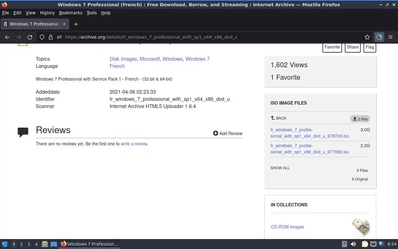Click the 6 Files text
Image resolution: width=398 pixels, height=249 pixels.
[362, 171]
